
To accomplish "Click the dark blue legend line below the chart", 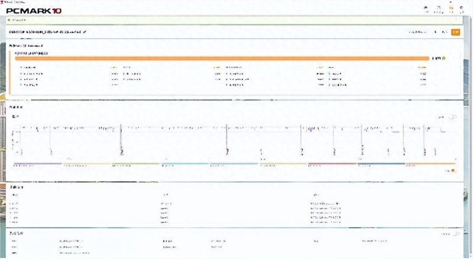I will (381, 164).
